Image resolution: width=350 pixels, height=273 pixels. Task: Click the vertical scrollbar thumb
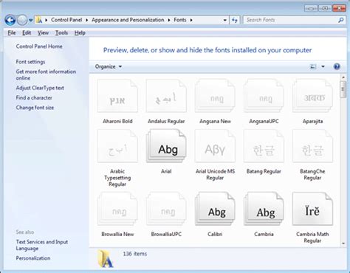[x=343, y=89]
